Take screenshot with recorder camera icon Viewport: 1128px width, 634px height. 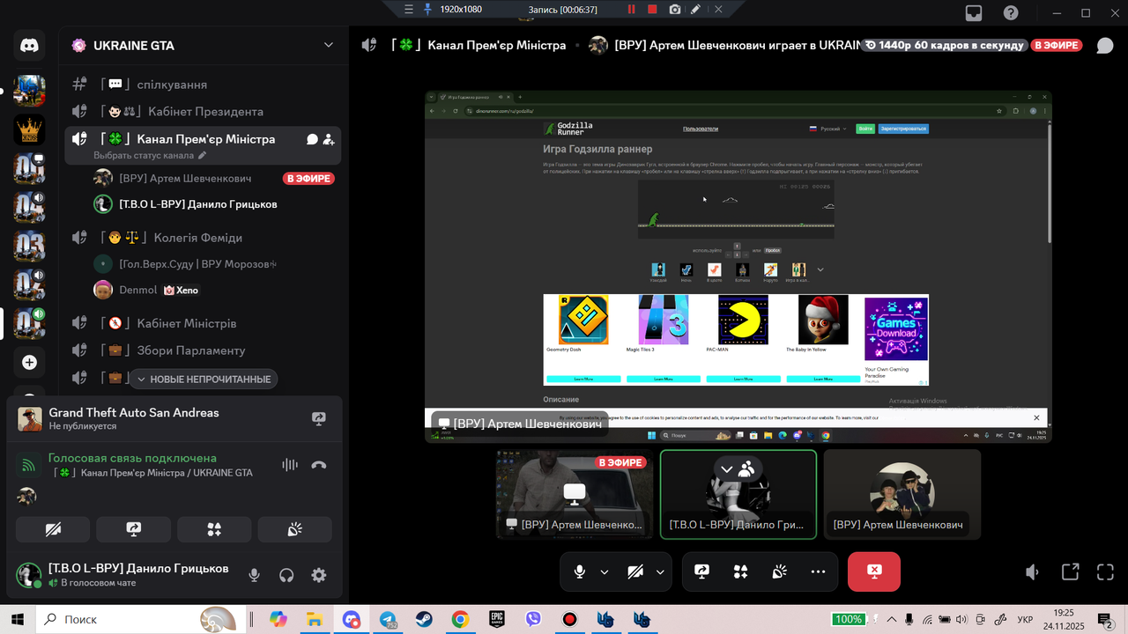(674, 9)
